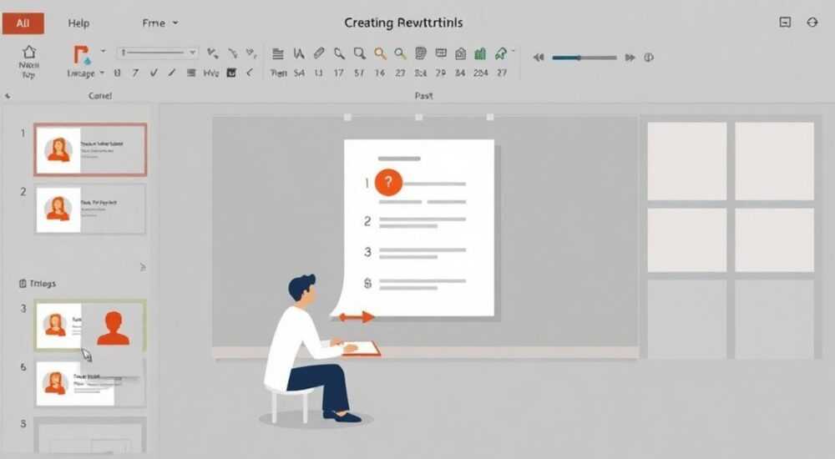835x459 pixels.
Task: Select the orange magnifier icon labeled 14
Action: pos(380,53)
